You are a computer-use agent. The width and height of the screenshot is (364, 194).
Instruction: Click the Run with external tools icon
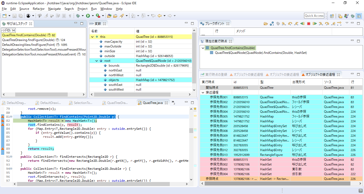98,16
